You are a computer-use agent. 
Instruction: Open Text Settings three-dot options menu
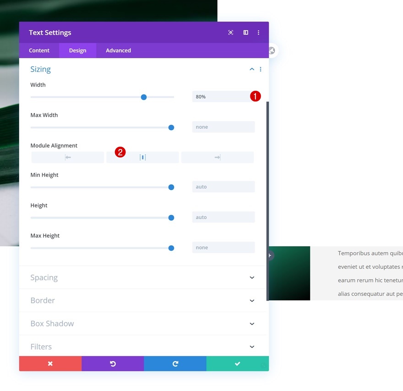(258, 33)
